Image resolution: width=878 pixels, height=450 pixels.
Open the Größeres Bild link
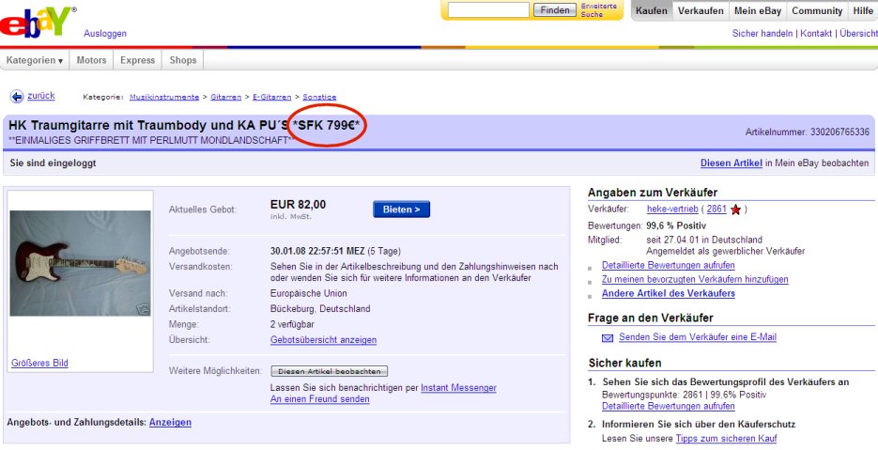tap(39, 364)
